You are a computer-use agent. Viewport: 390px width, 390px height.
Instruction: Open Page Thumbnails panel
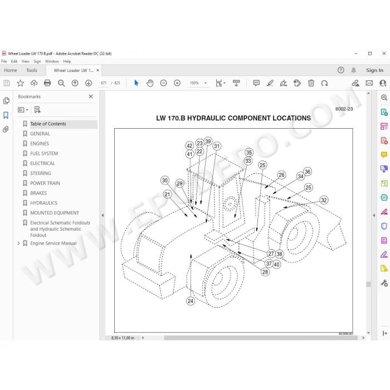pyautogui.click(x=6, y=101)
